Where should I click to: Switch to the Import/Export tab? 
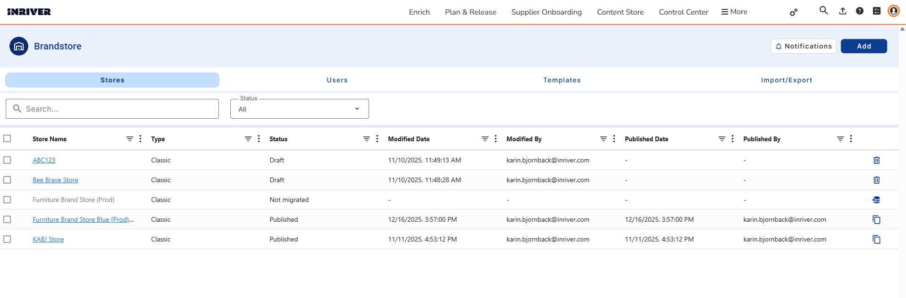click(787, 80)
